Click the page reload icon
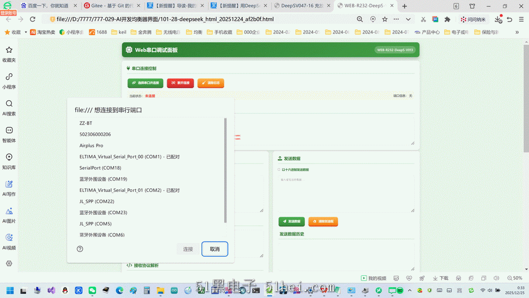Screen dimensions: 529x298 point(33,19)
